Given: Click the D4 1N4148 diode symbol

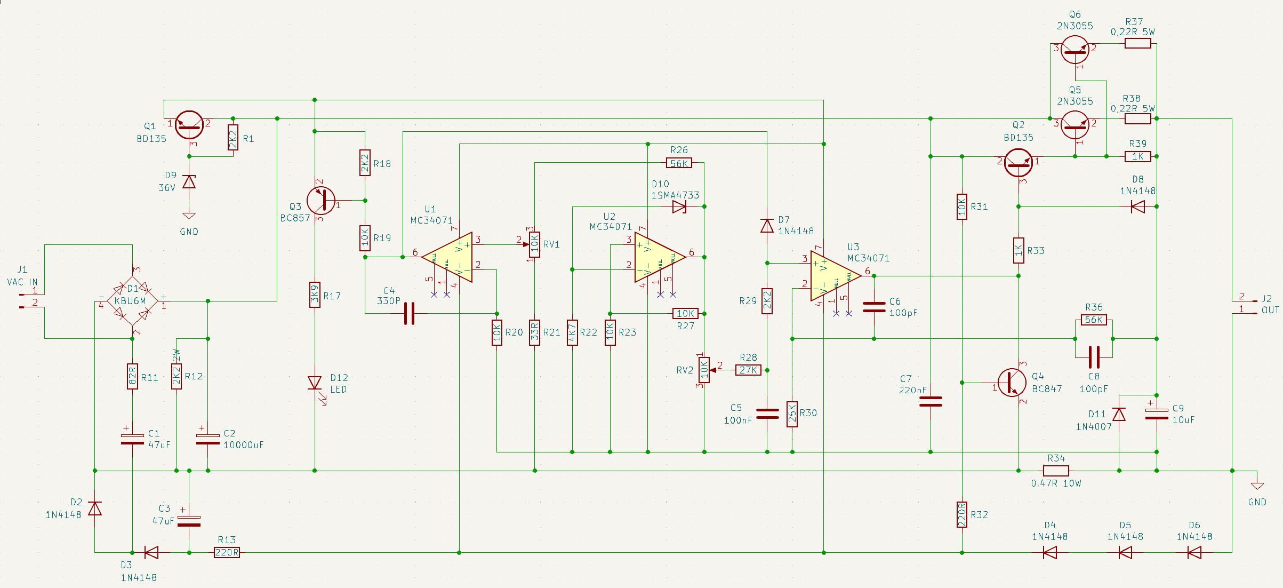Looking at the screenshot, I should coord(1050,552).
